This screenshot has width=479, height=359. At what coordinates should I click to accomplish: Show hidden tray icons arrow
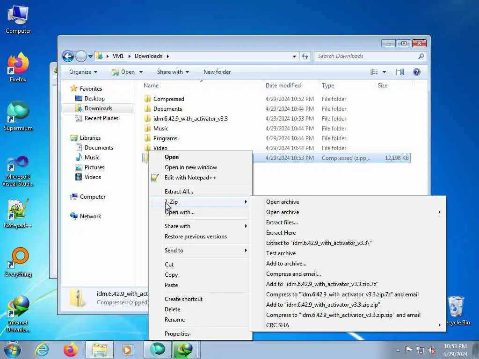pos(398,351)
